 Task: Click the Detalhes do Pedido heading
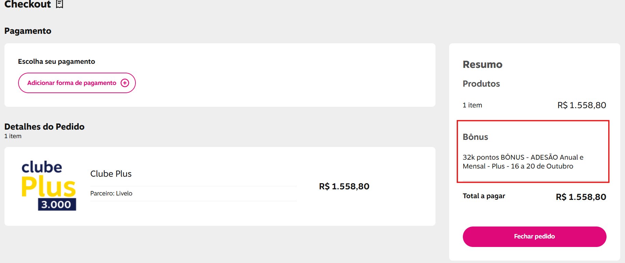[x=44, y=127]
